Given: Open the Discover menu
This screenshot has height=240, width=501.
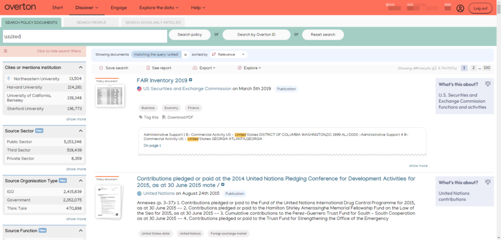Looking at the screenshot, I should point(87,8).
